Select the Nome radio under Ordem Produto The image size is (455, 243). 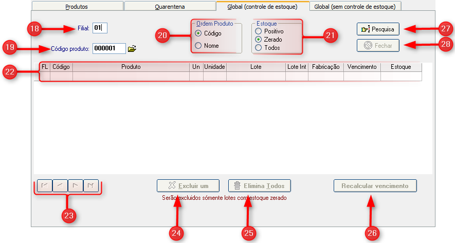point(198,46)
